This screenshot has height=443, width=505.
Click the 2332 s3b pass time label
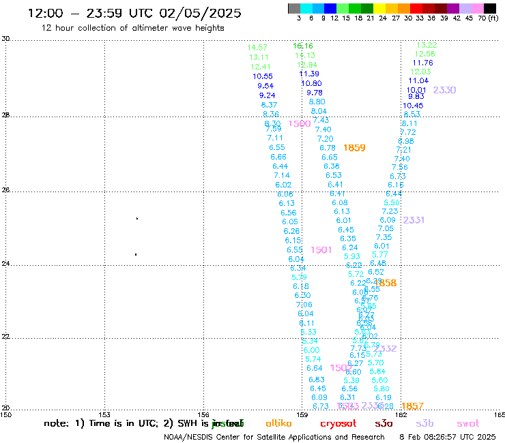point(386,348)
